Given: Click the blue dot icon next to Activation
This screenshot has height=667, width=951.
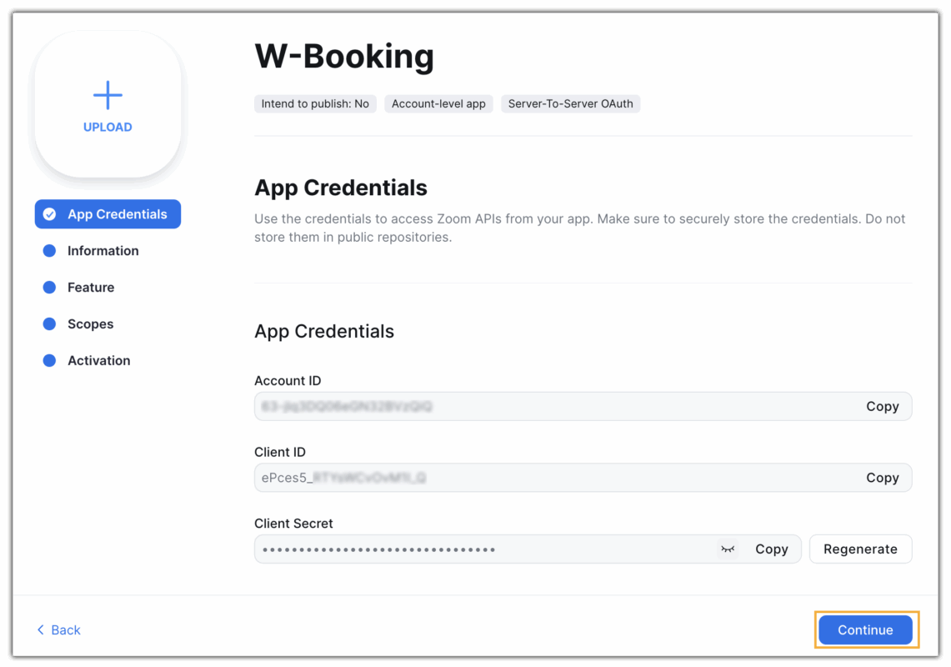Looking at the screenshot, I should 51,360.
